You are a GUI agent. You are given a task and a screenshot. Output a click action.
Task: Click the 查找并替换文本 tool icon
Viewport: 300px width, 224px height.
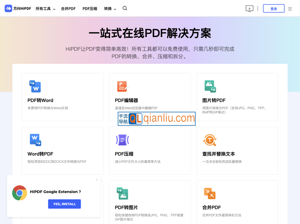209,140
